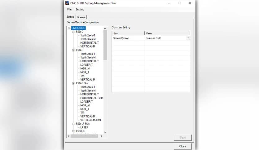Select VERTICAL-M under FS0i-F Plus
Screen dimensions: 259x150
pyautogui.click(x=88, y=116)
